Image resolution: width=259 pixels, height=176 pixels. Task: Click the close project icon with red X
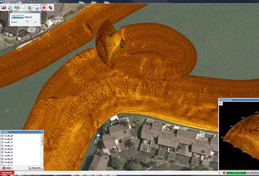point(4,7)
